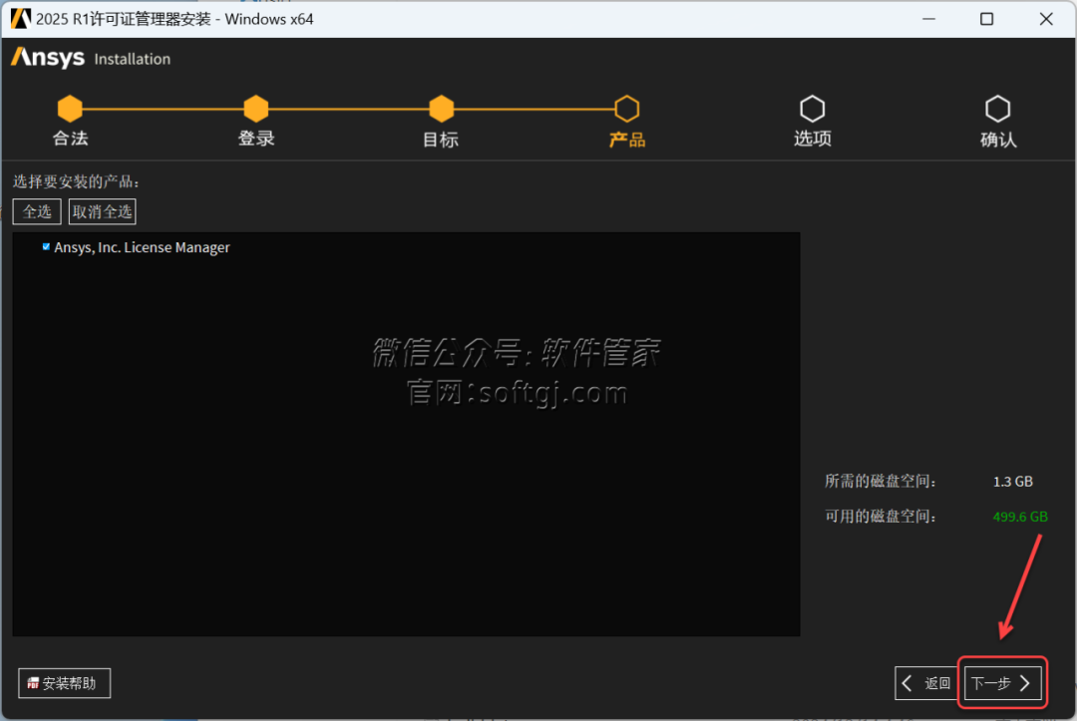
Task: Click the Ansys title bar app icon
Action: pyautogui.click(x=21, y=19)
